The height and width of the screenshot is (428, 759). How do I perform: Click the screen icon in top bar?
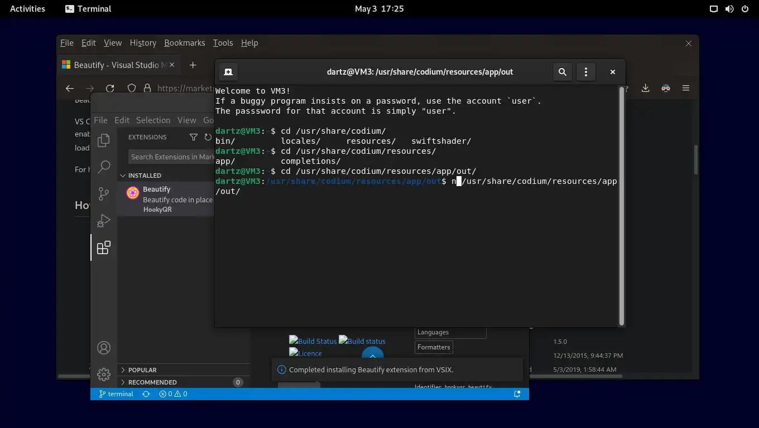[x=714, y=9]
